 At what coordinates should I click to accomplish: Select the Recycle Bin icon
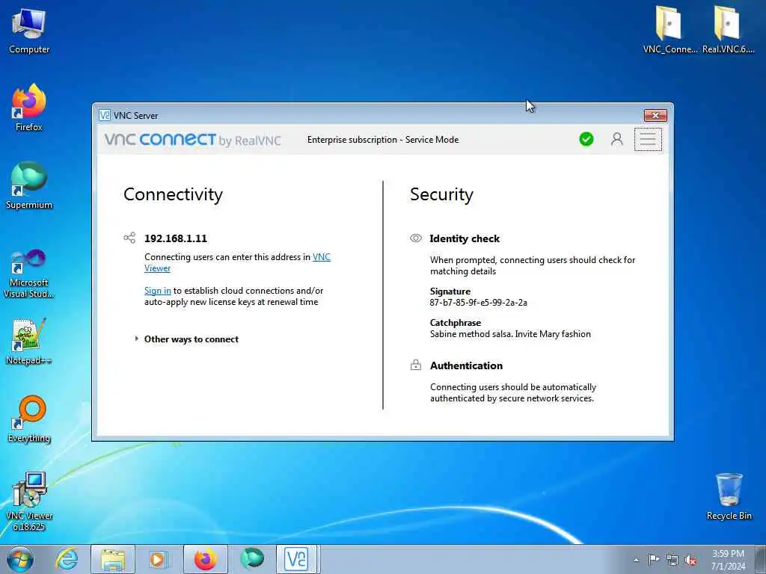point(729,497)
